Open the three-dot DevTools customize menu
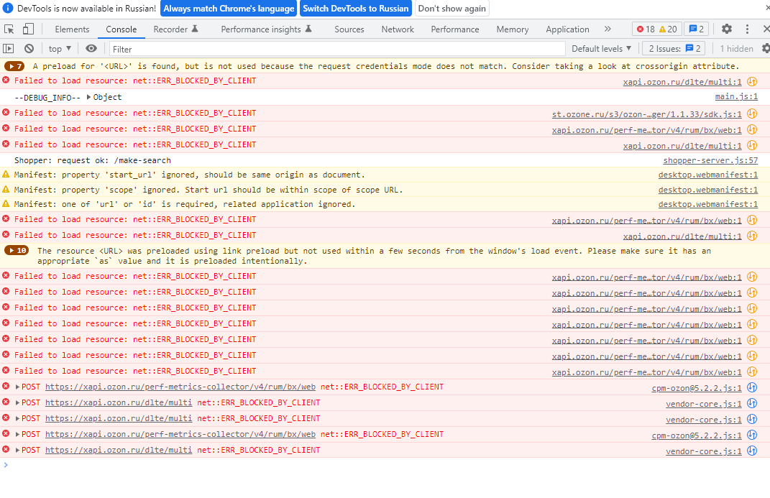 click(x=748, y=29)
